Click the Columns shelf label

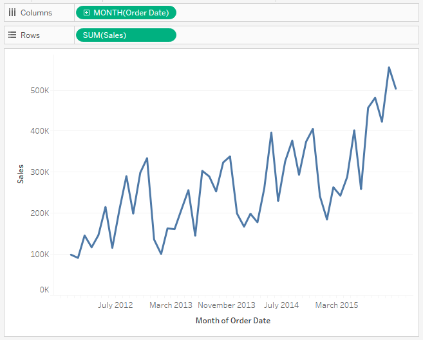coord(36,13)
